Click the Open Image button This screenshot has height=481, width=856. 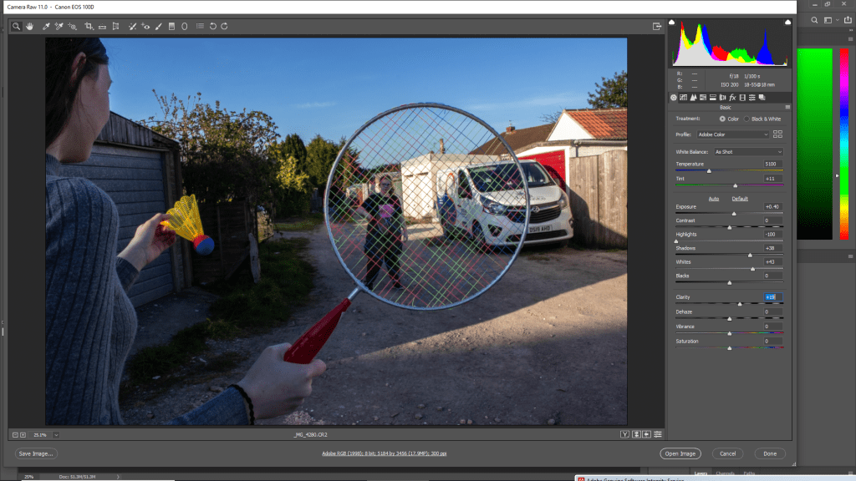click(679, 453)
